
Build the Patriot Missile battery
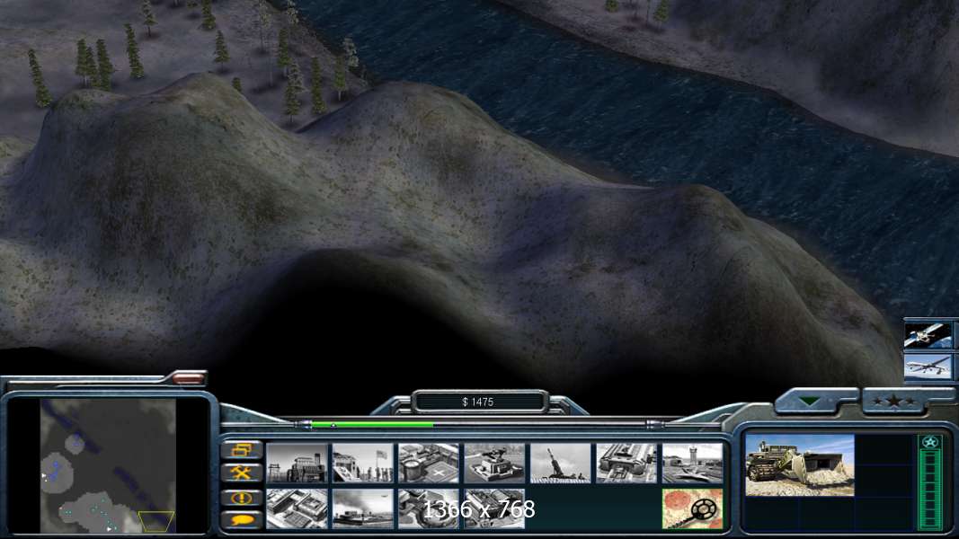click(x=495, y=464)
